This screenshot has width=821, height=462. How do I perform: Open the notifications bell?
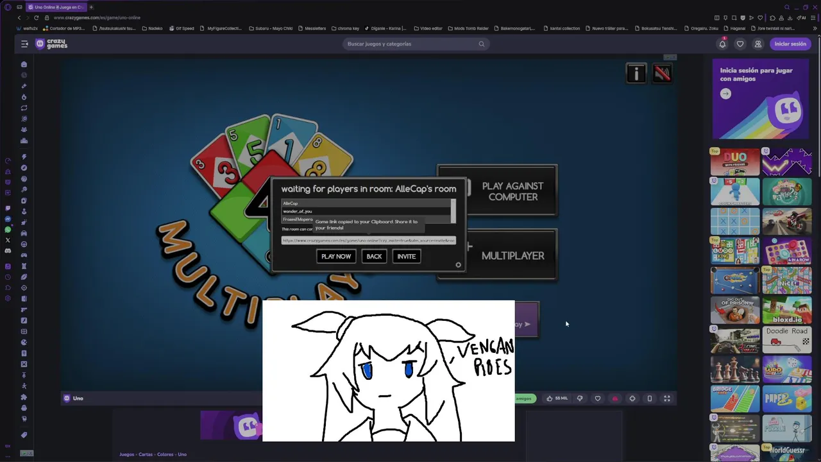click(722, 44)
